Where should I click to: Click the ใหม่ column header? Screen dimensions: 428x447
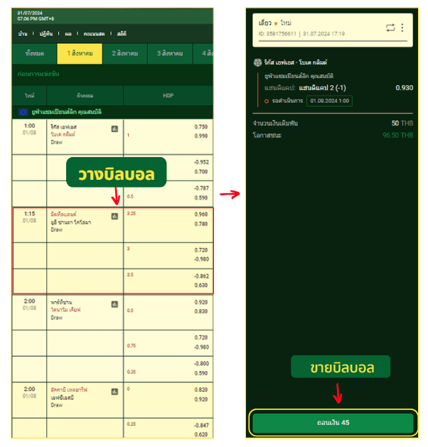[29, 95]
